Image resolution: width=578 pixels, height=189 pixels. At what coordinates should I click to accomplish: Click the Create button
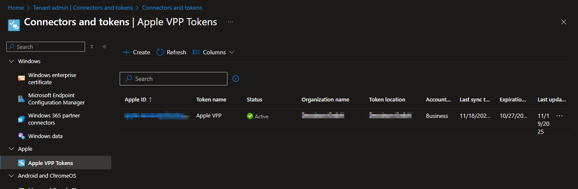point(136,53)
